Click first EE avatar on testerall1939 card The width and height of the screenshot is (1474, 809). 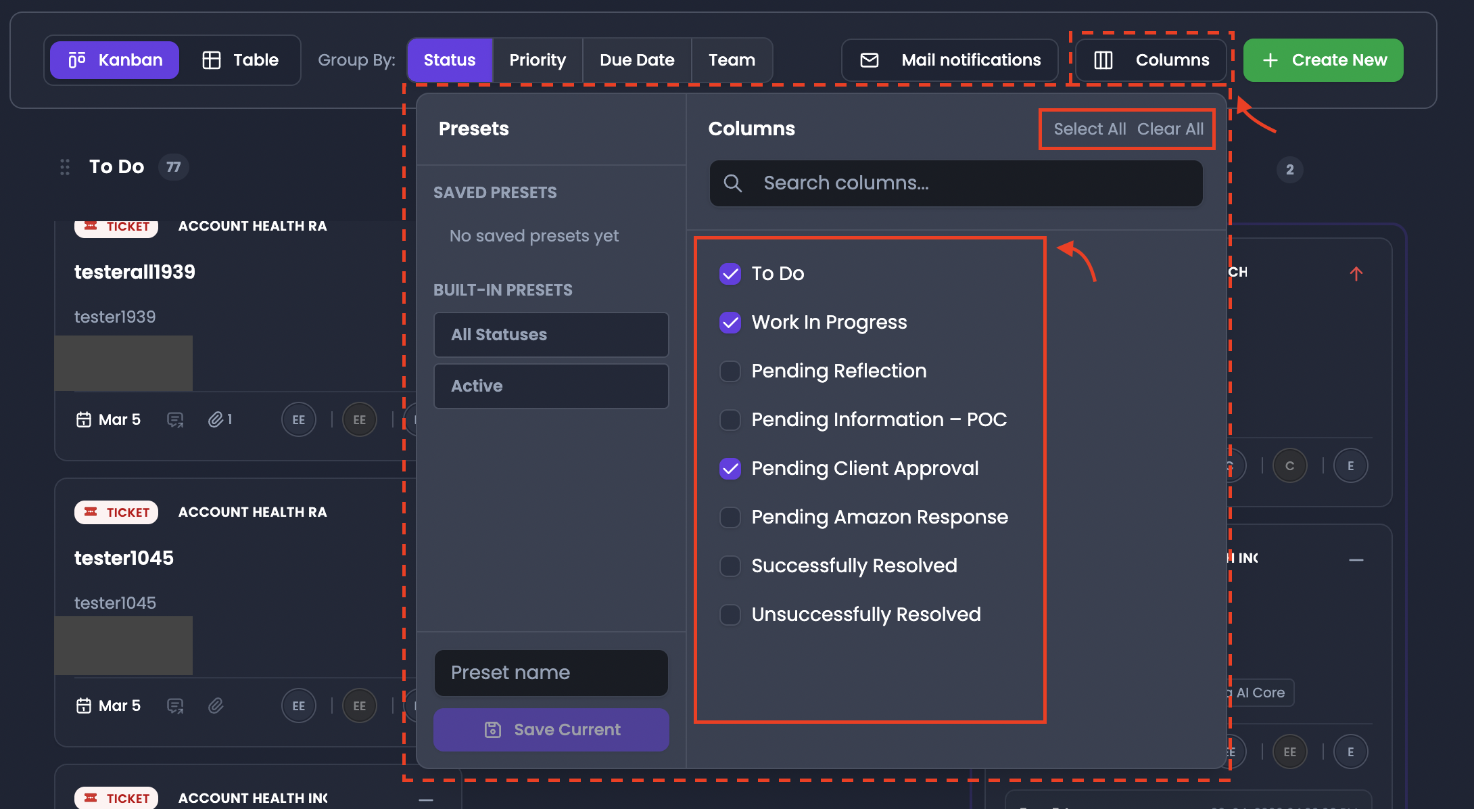(299, 420)
